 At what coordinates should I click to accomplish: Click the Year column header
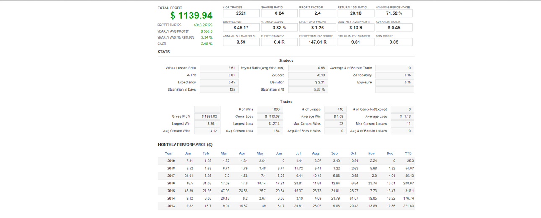click(x=169, y=153)
